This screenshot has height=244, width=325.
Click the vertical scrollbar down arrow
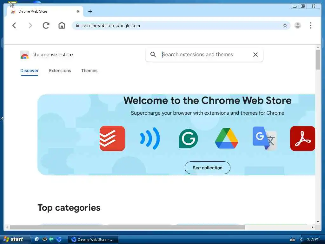point(318,222)
